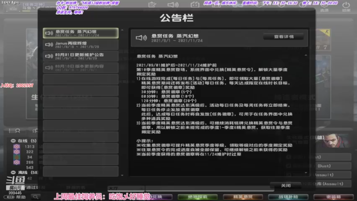Select the first (Dust) room row in the background
Image resolution: width=357 pixels, height=201 pixels.
click(x=319, y=157)
